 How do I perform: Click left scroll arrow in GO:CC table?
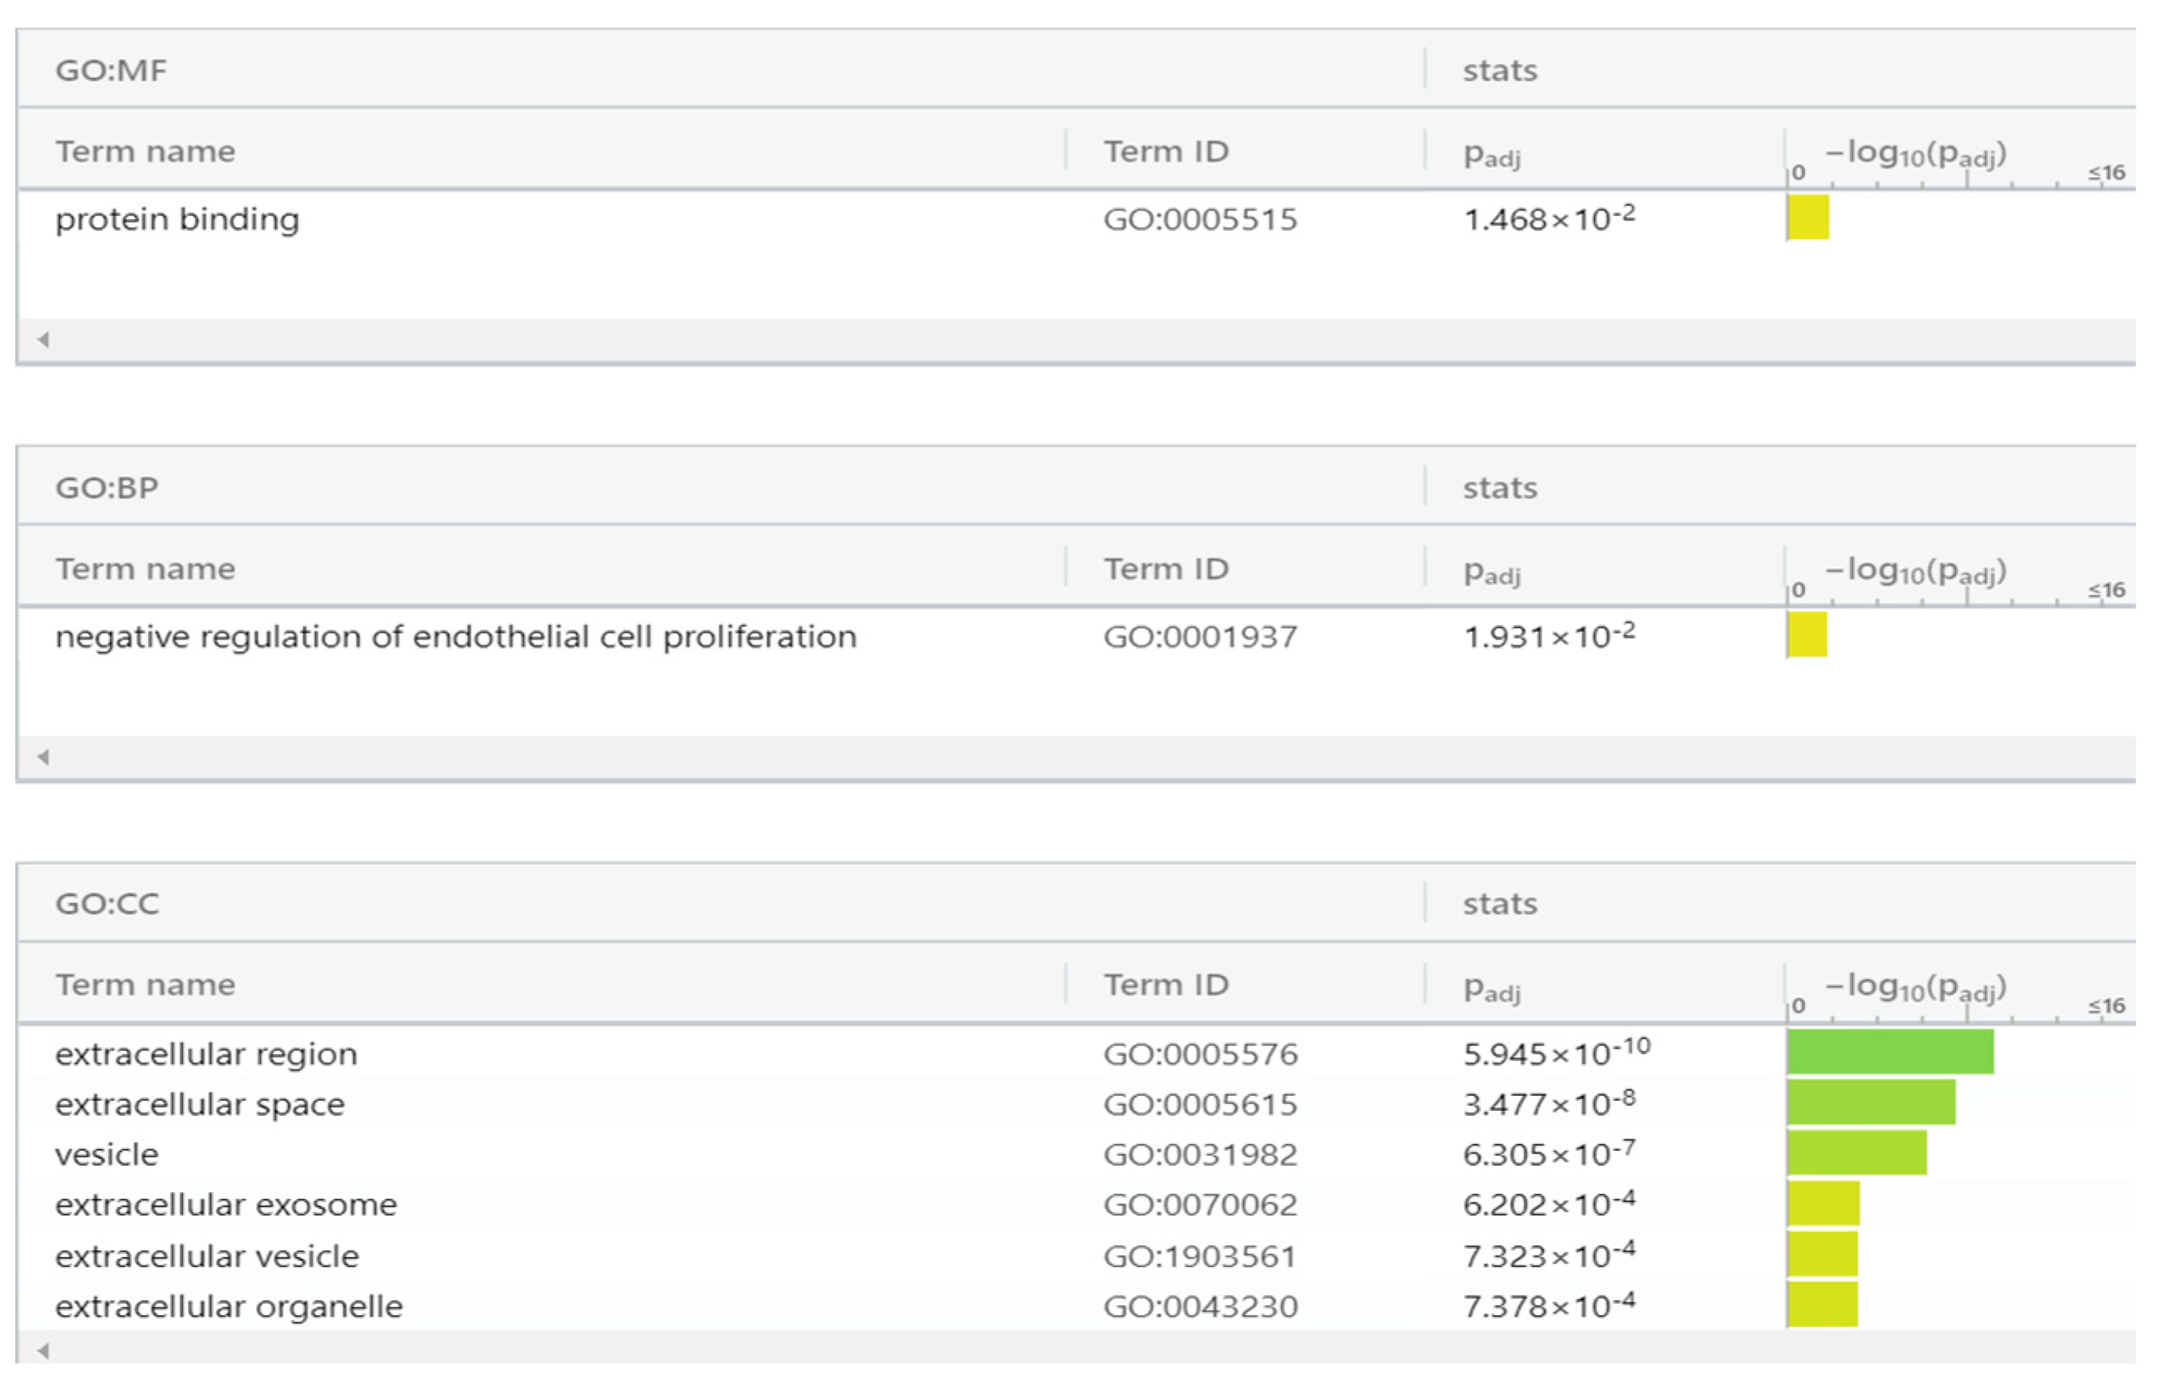click(43, 1350)
